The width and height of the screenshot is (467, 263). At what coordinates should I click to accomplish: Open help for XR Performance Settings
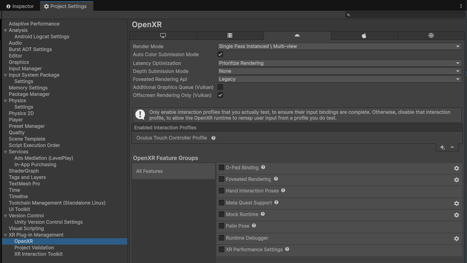point(287,249)
